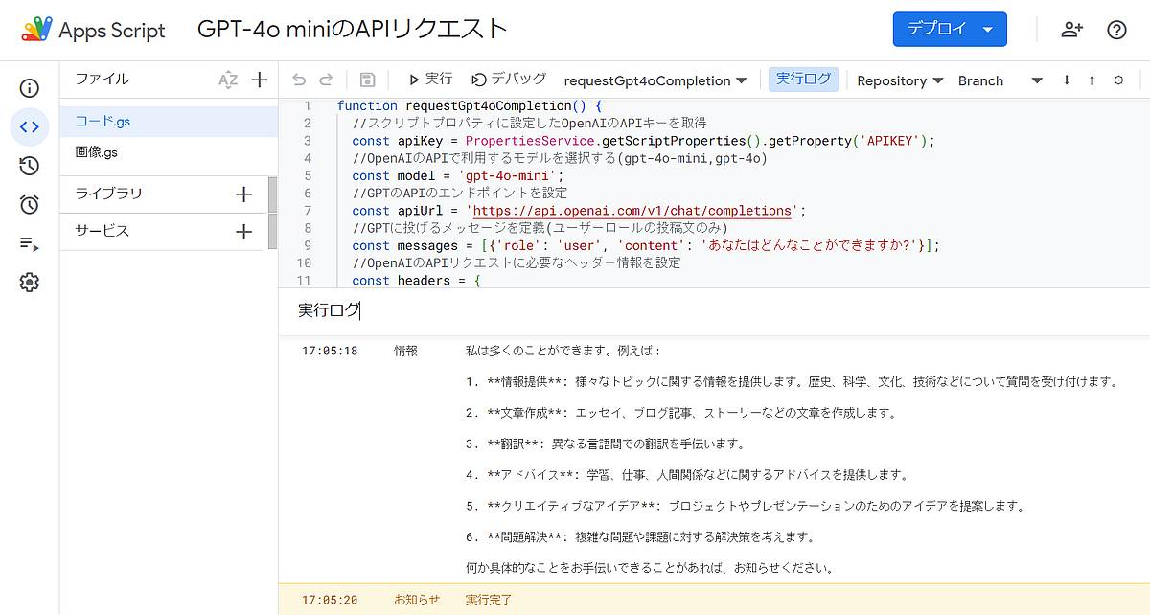Click 17:05:18 timestamp in log
This screenshot has width=1150, height=615.
[x=330, y=351]
